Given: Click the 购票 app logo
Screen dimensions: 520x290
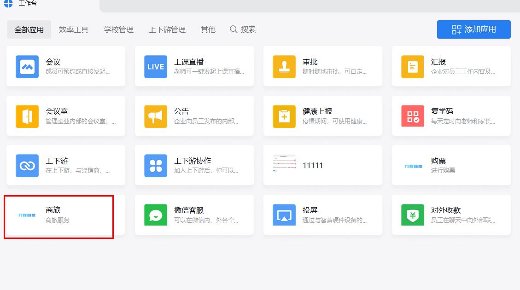Looking at the screenshot, I should pyautogui.click(x=413, y=166).
